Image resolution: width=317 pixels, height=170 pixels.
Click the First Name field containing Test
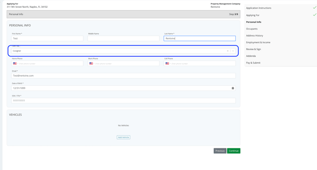(47, 38)
